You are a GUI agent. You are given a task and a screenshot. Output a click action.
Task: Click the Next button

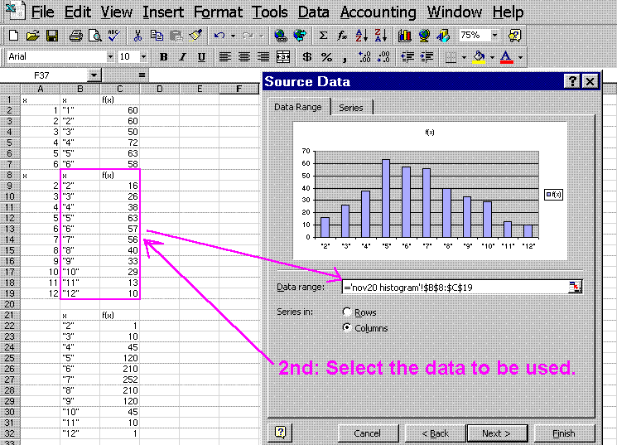(x=496, y=433)
